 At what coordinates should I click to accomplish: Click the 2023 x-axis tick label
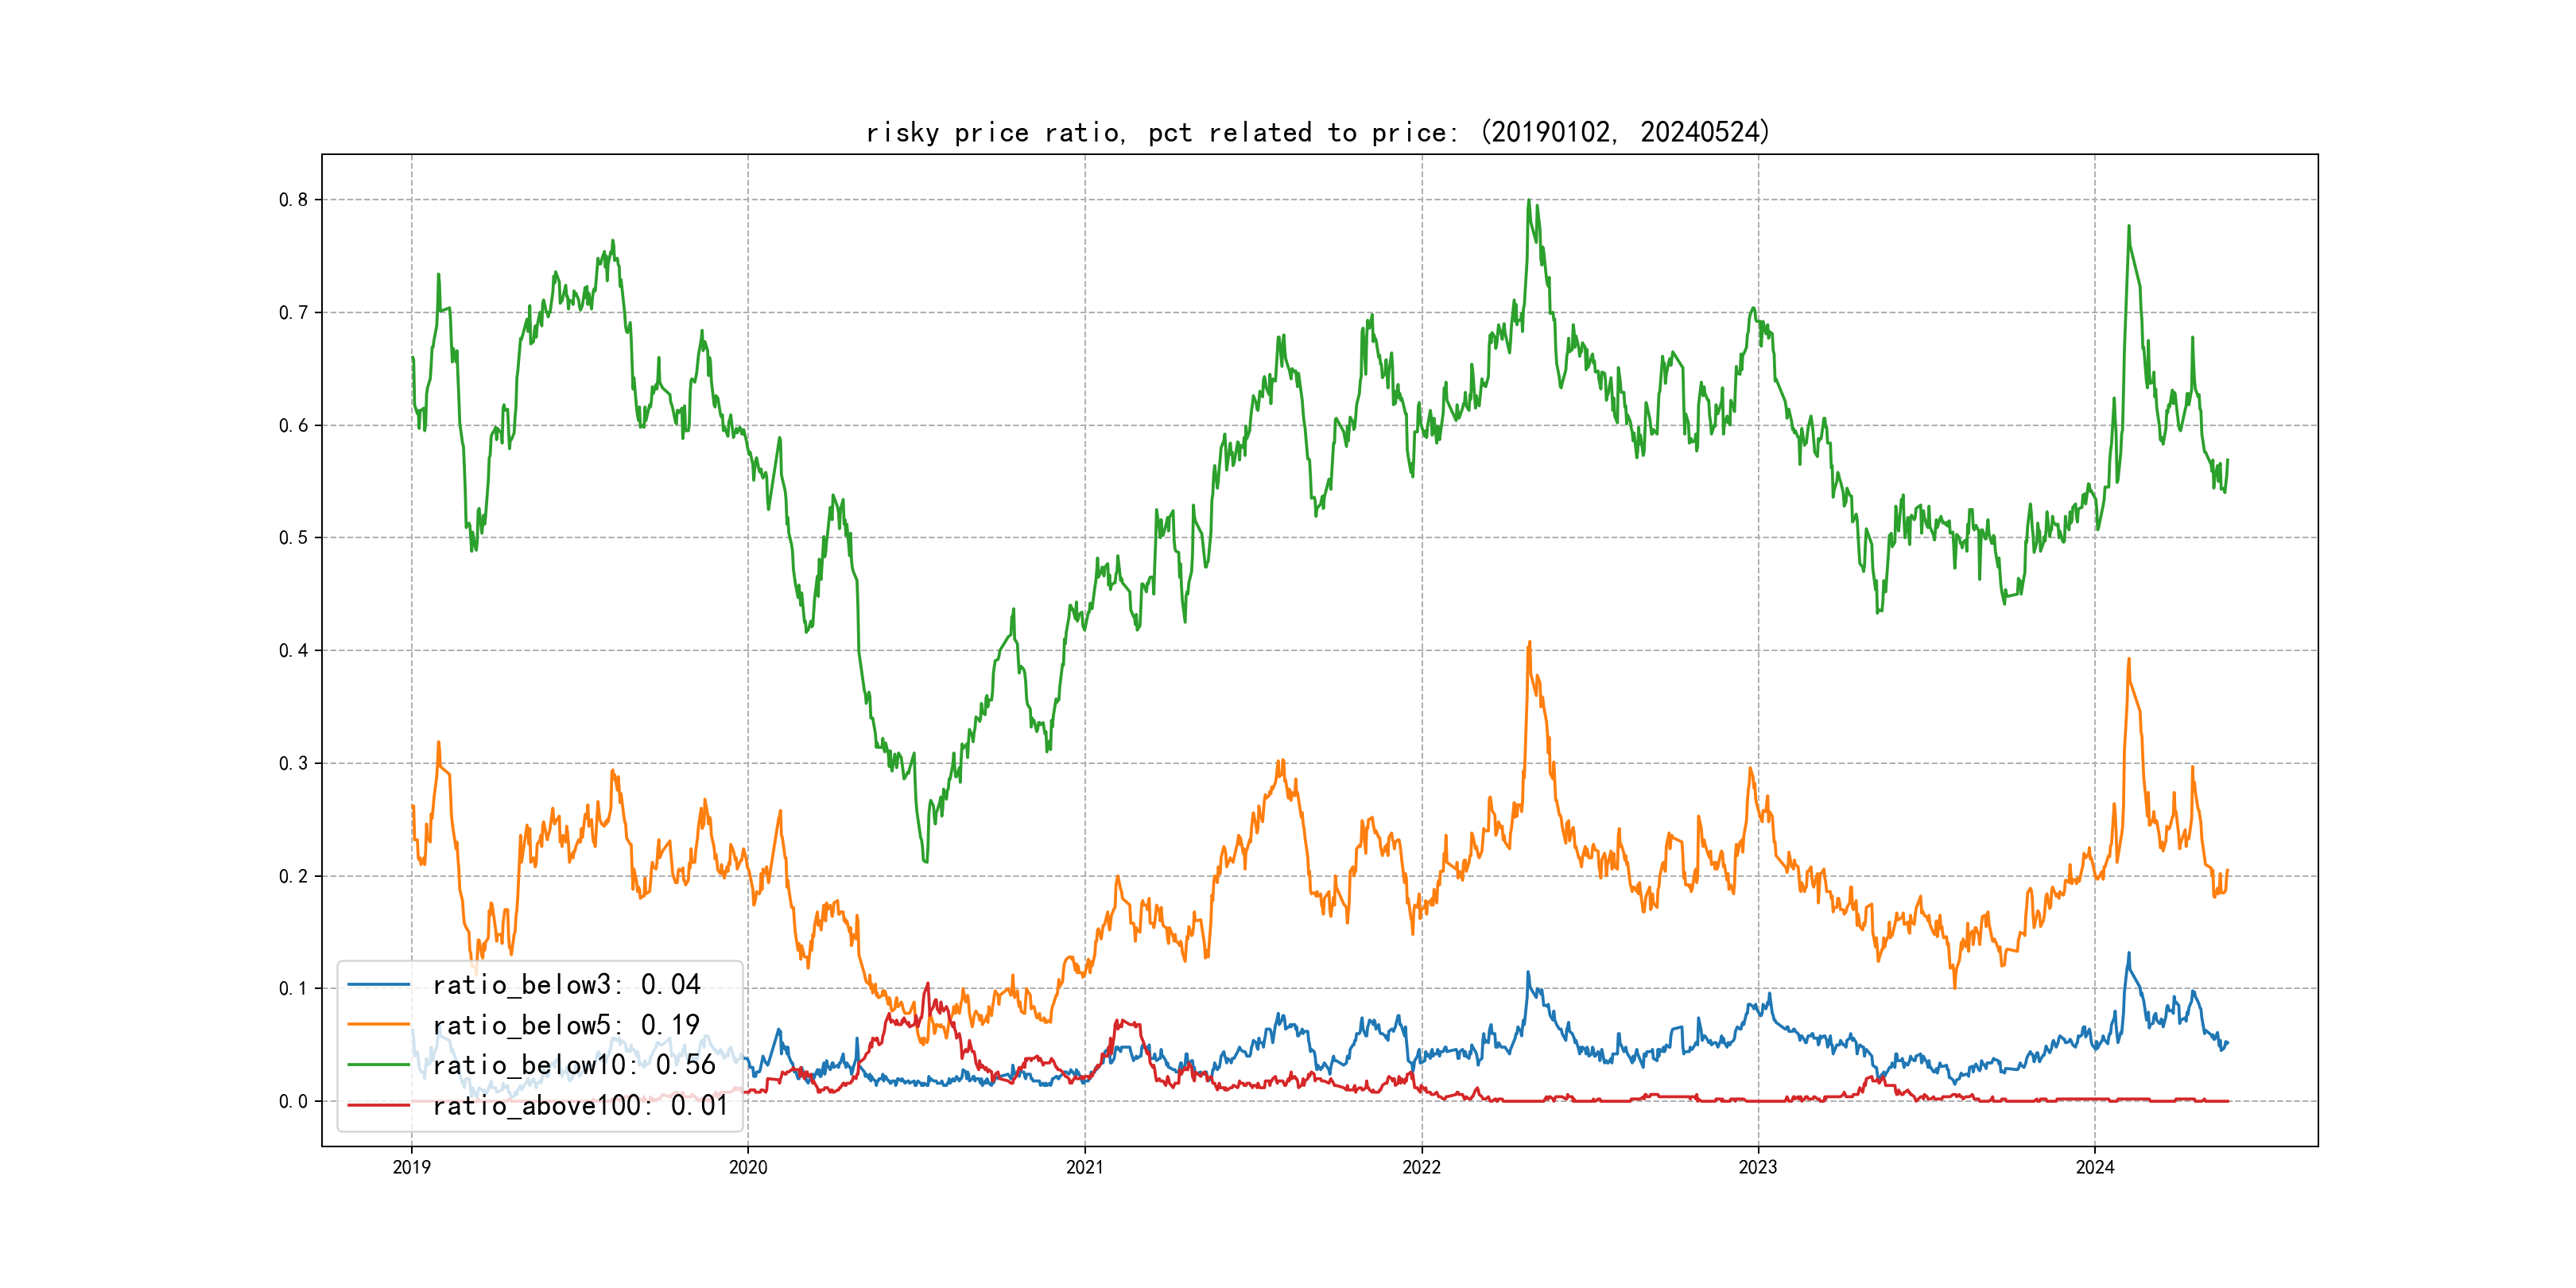click(1758, 1167)
